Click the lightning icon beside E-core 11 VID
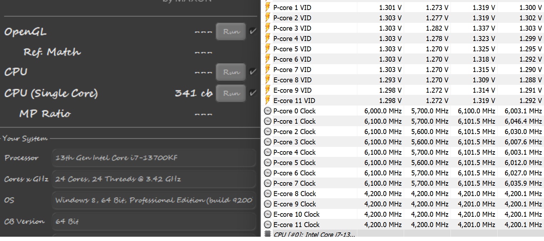This screenshot has height=241, width=544. point(267,101)
